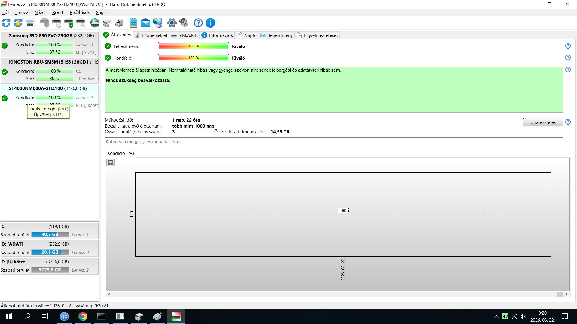577x324 pixels.
Task: Click the speaker sound alert icon
Action: pos(184,23)
